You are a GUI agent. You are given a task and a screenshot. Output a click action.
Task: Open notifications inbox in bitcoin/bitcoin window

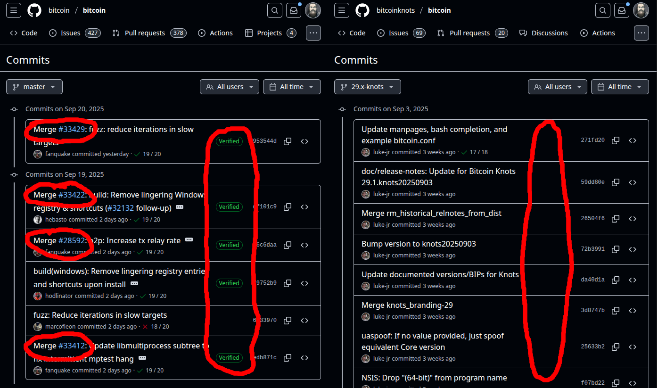coord(294,10)
